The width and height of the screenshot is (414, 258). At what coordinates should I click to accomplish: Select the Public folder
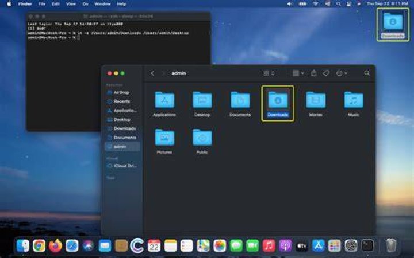pos(202,141)
